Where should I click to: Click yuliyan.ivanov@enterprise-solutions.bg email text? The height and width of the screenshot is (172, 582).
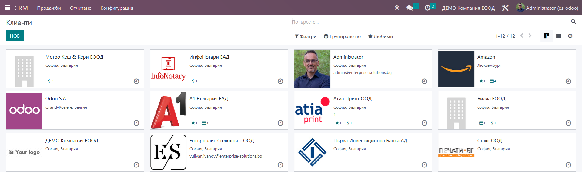coord(226,156)
